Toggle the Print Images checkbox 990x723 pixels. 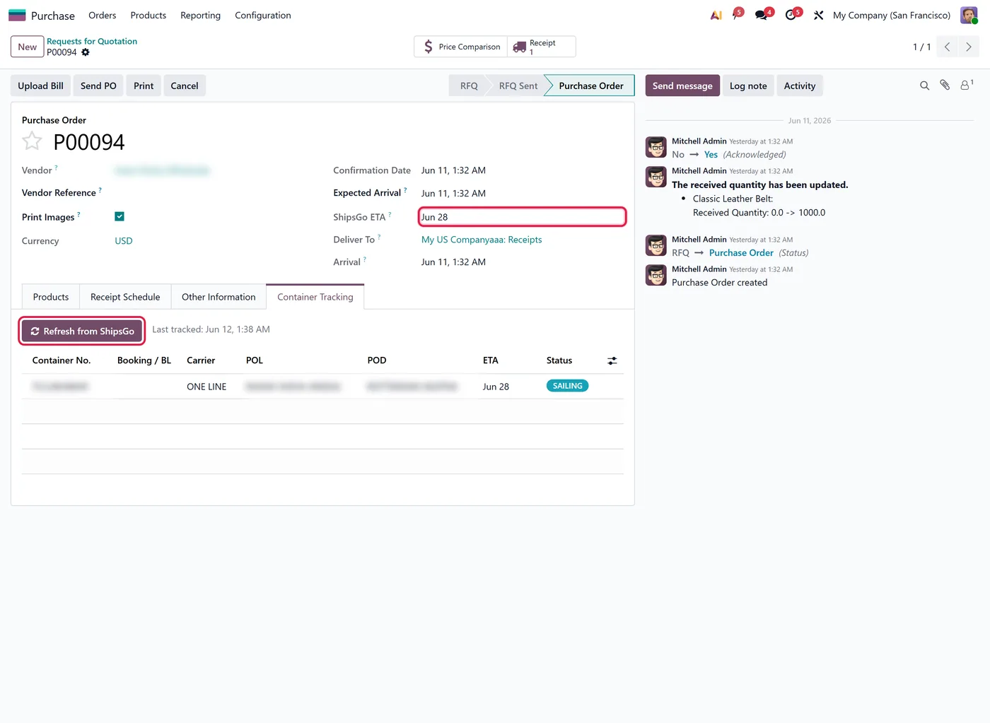tap(120, 216)
